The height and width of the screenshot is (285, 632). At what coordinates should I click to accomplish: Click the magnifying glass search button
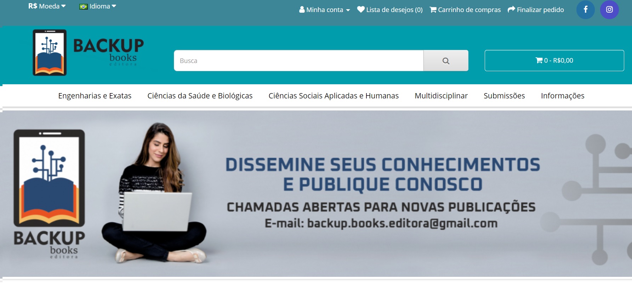point(446,61)
